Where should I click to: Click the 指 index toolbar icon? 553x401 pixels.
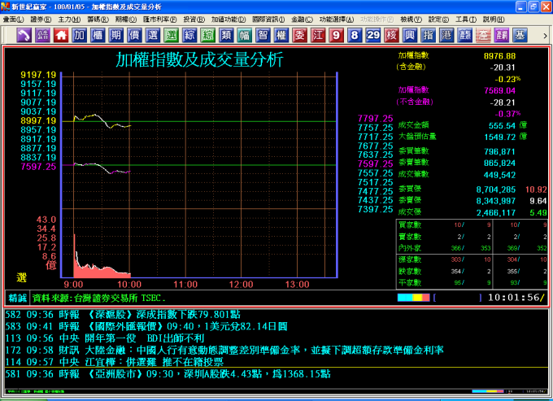[x=428, y=35]
